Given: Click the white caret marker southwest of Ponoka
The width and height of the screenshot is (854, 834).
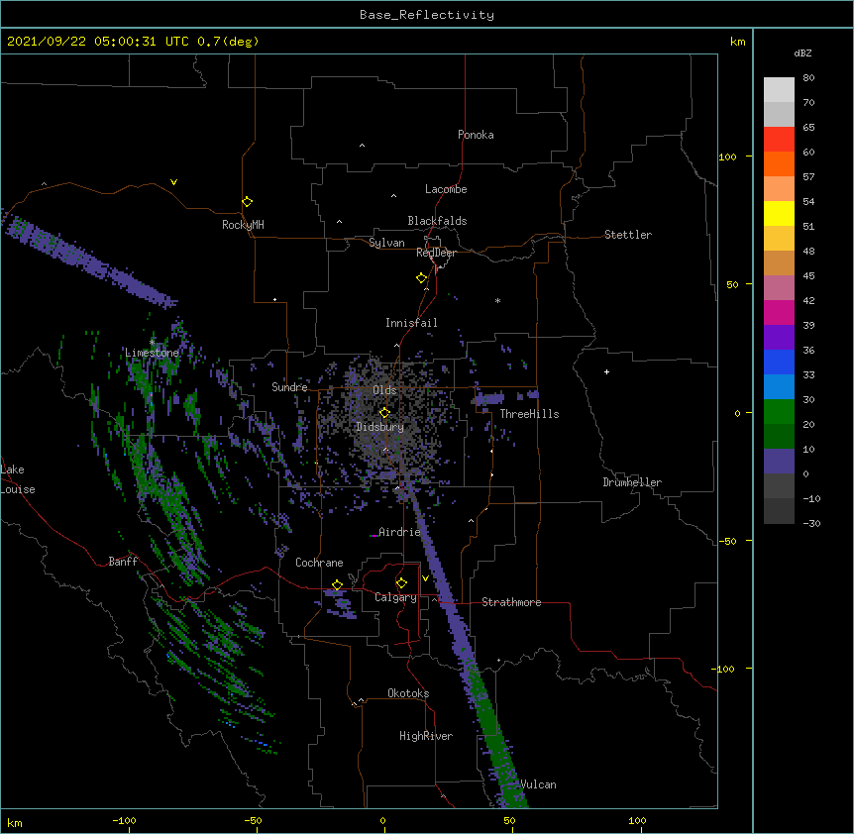Looking at the screenshot, I should [363, 146].
